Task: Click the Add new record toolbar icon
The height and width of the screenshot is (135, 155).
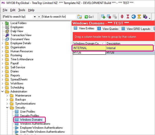Action: click(103, 17)
